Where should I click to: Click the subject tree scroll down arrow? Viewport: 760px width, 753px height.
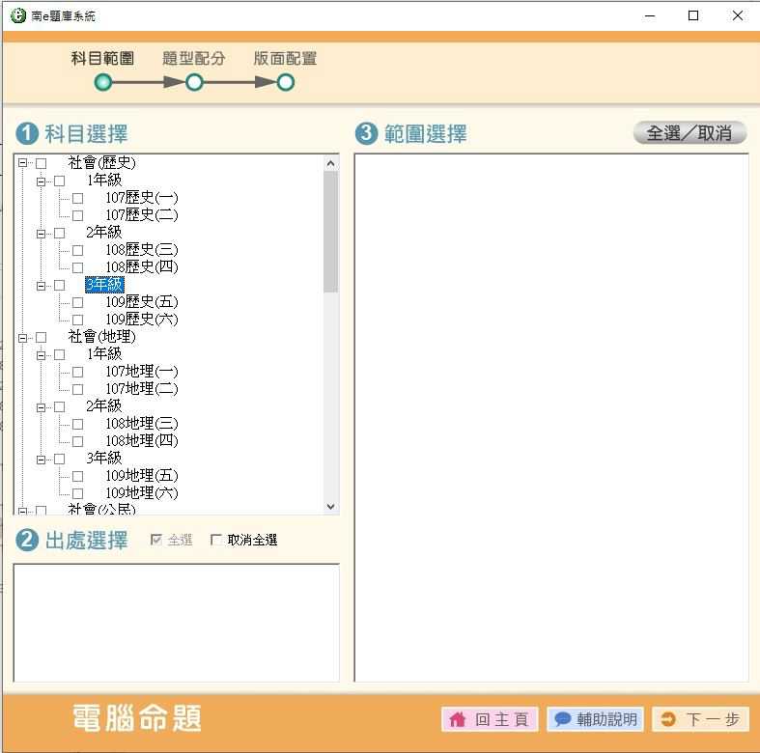pyautogui.click(x=330, y=507)
